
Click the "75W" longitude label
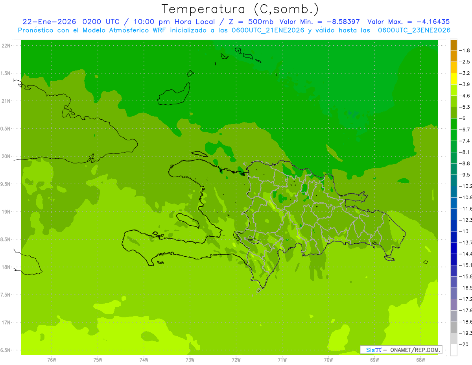coord(98,360)
